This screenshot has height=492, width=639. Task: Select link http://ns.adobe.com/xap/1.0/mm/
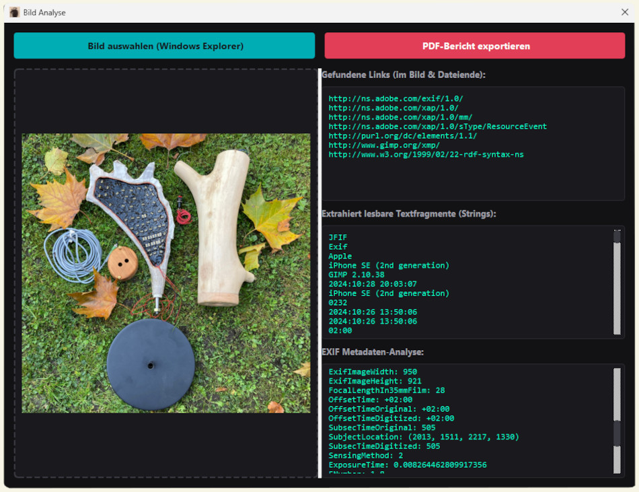pyautogui.click(x=400, y=117)
